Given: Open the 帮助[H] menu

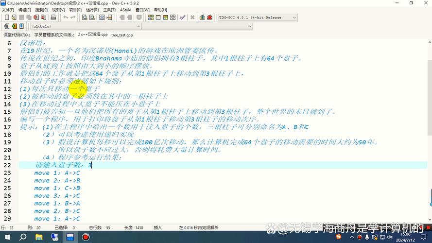Looking at the screenshot, I should pos(160,10).
